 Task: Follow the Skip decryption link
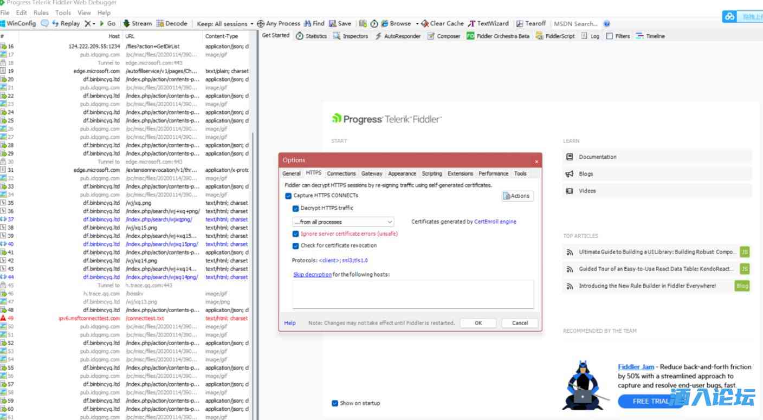tap(312, 275)
